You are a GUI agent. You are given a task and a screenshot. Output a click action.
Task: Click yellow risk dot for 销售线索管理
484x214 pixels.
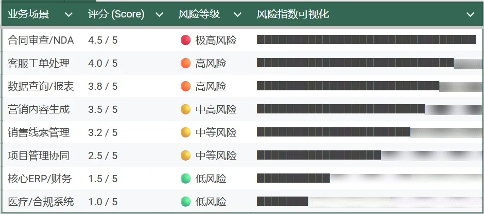coord(186,132)
